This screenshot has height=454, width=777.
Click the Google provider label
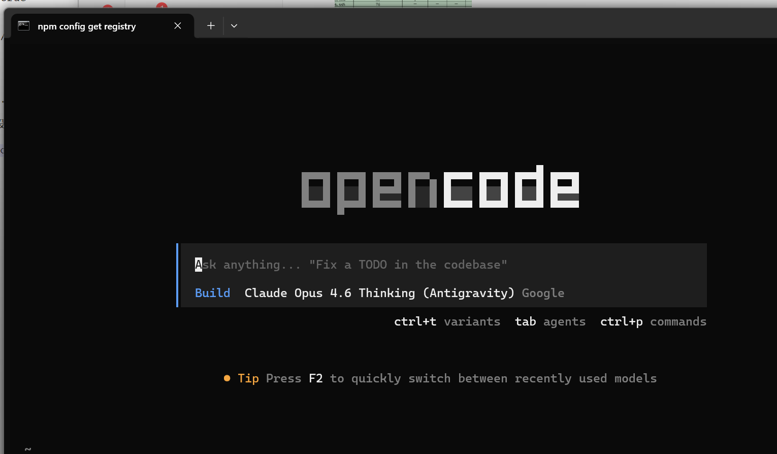tap(543, 293)
